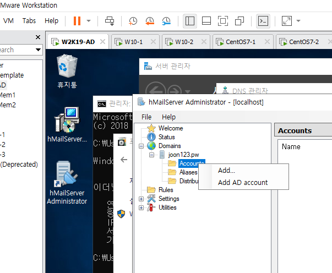Open the library search dropdown arrow

pos(38,50)
